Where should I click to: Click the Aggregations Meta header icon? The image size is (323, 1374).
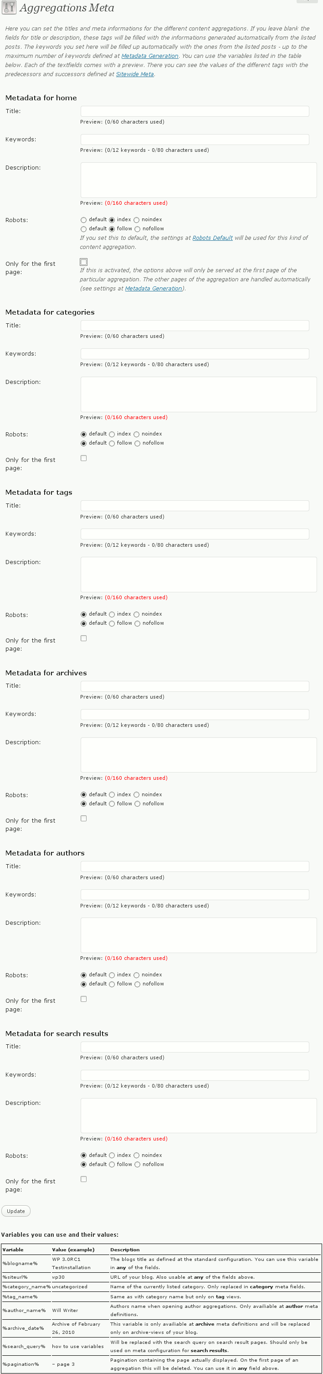pos(9,7)
